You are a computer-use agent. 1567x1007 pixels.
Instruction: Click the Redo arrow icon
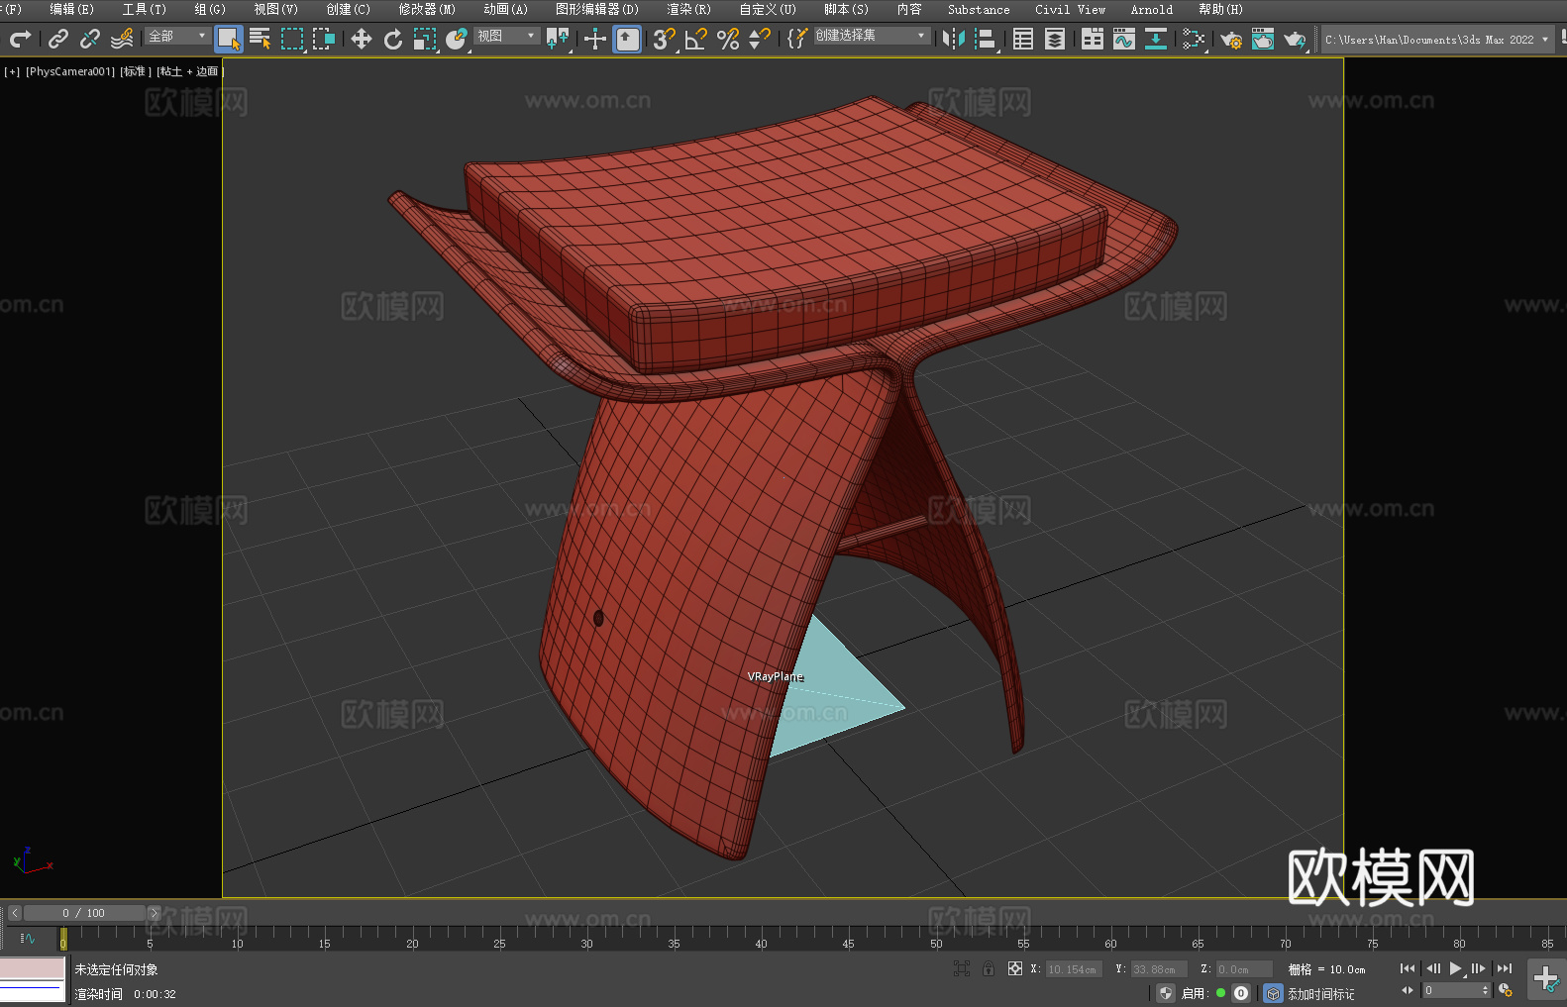click(x=20, y=39)
